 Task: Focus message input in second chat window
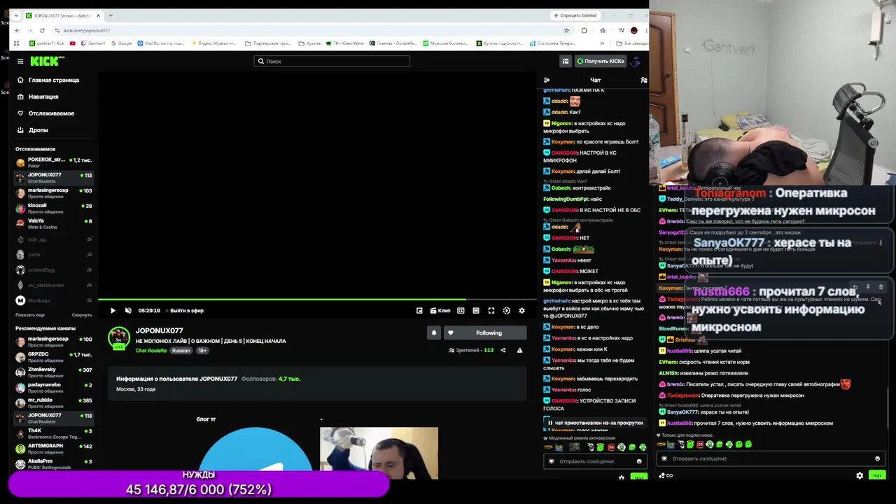pyautogui.click(x=770, y=459)
